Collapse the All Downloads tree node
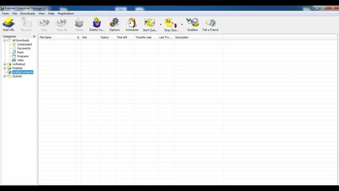 point(5,40)
